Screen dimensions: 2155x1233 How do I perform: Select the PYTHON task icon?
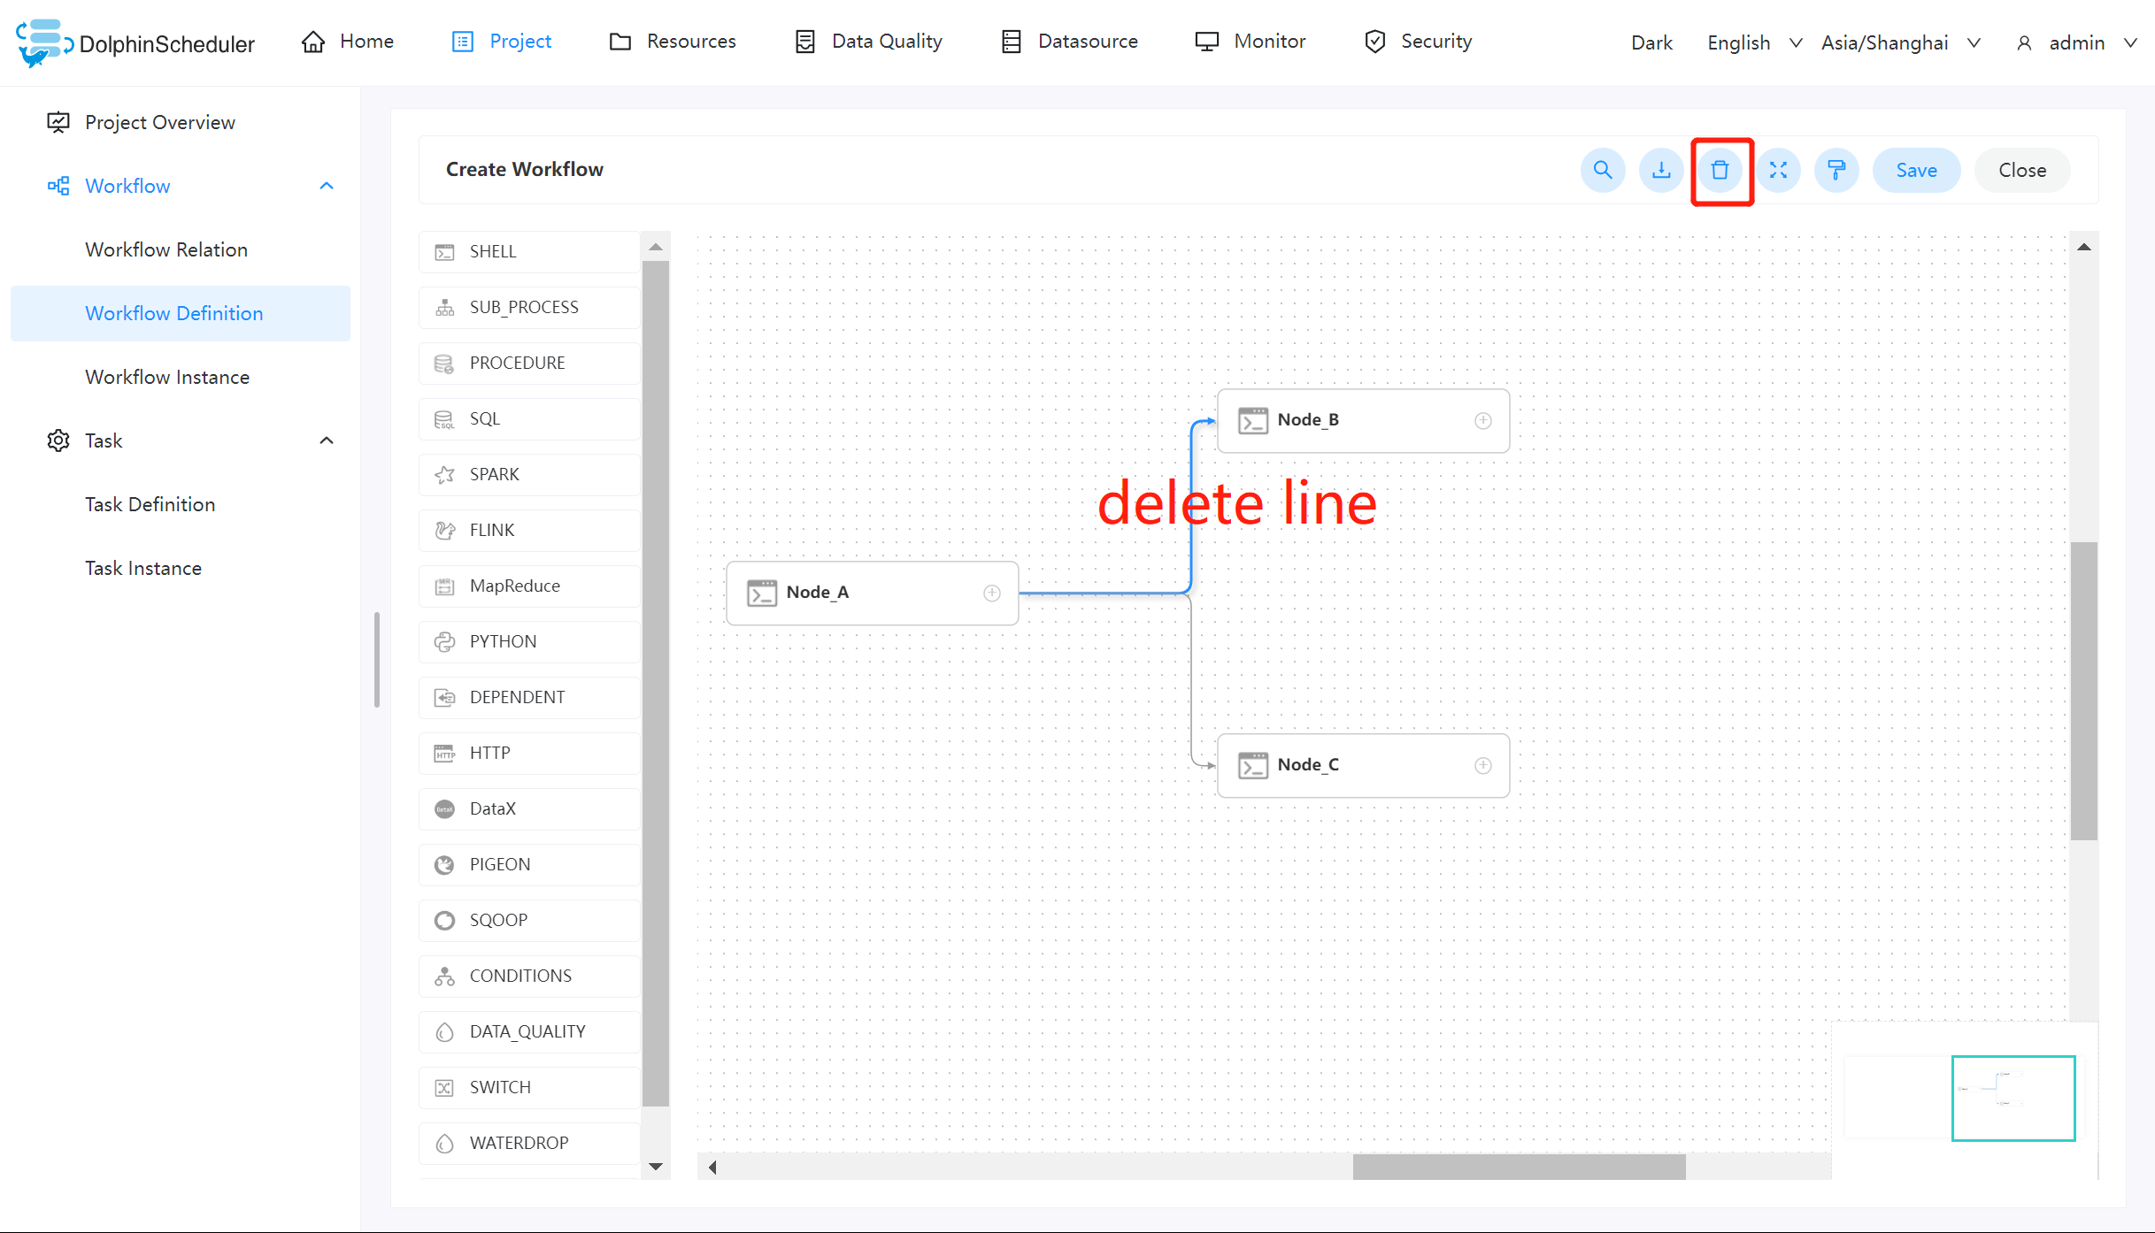(445, 640)
